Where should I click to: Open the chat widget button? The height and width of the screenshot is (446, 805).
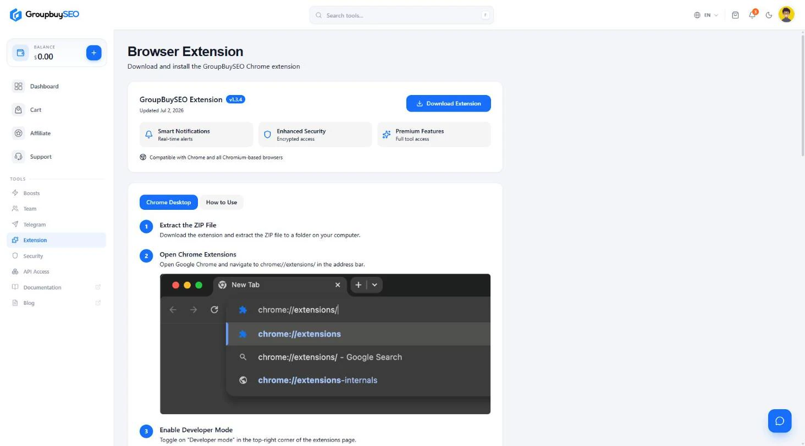point(780,421)
